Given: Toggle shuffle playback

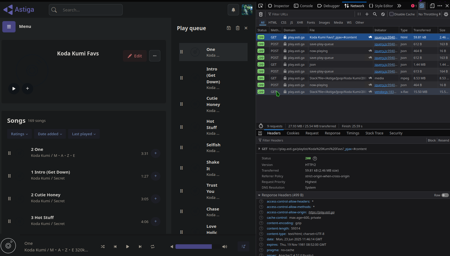Looking at the screenshot, I should click(x=103, y=247).
